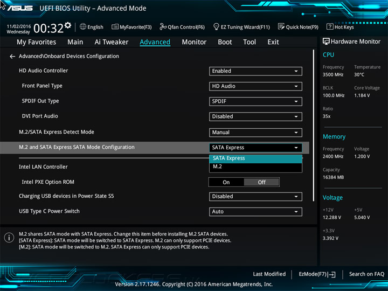Switch to Monitor tab
The width and height of the screenshot is (388, 291).
[x=194, y=42]
